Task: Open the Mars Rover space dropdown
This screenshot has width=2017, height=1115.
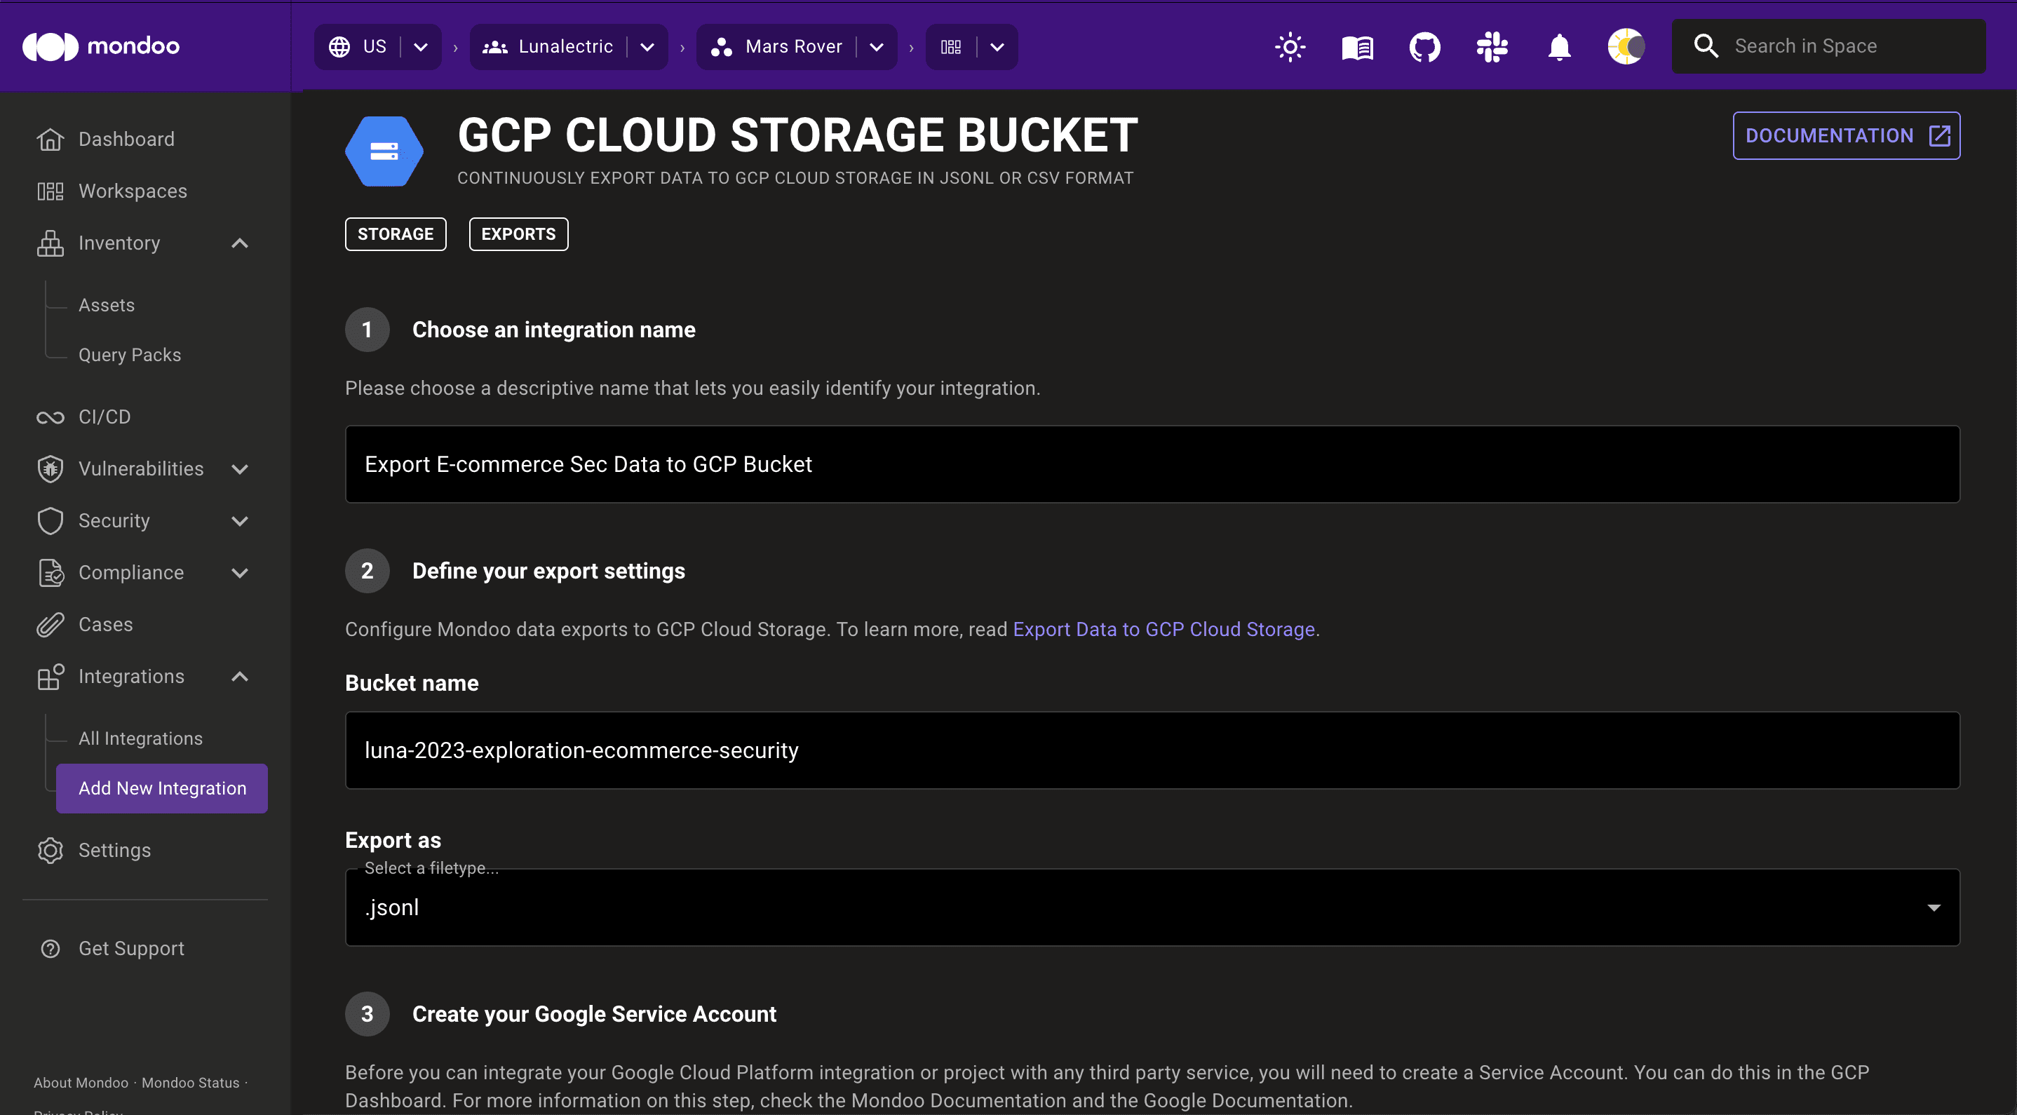Action: (x=876, y=47)
